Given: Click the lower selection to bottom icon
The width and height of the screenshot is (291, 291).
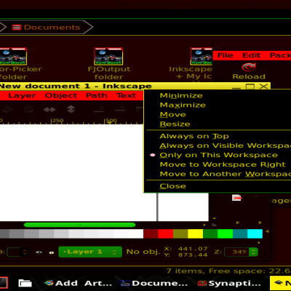Looking at the screenshot, I should coord(99,110).
